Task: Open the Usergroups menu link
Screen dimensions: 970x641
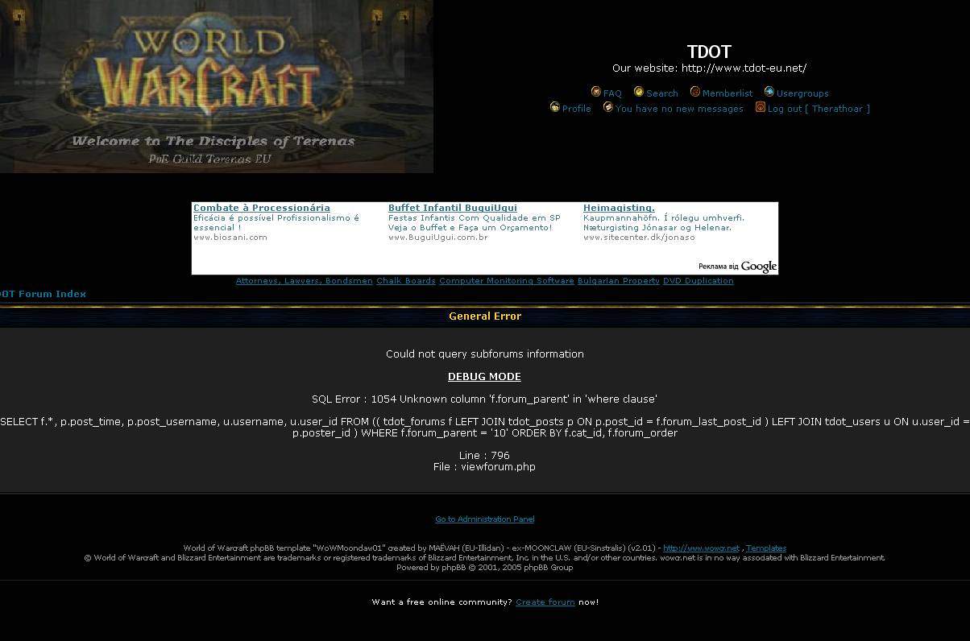Action: 802,93
